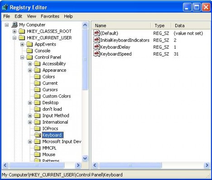Click the My Computer icon in tree
The width and height of the screenshot is (212, 180).
click(14, 25)
